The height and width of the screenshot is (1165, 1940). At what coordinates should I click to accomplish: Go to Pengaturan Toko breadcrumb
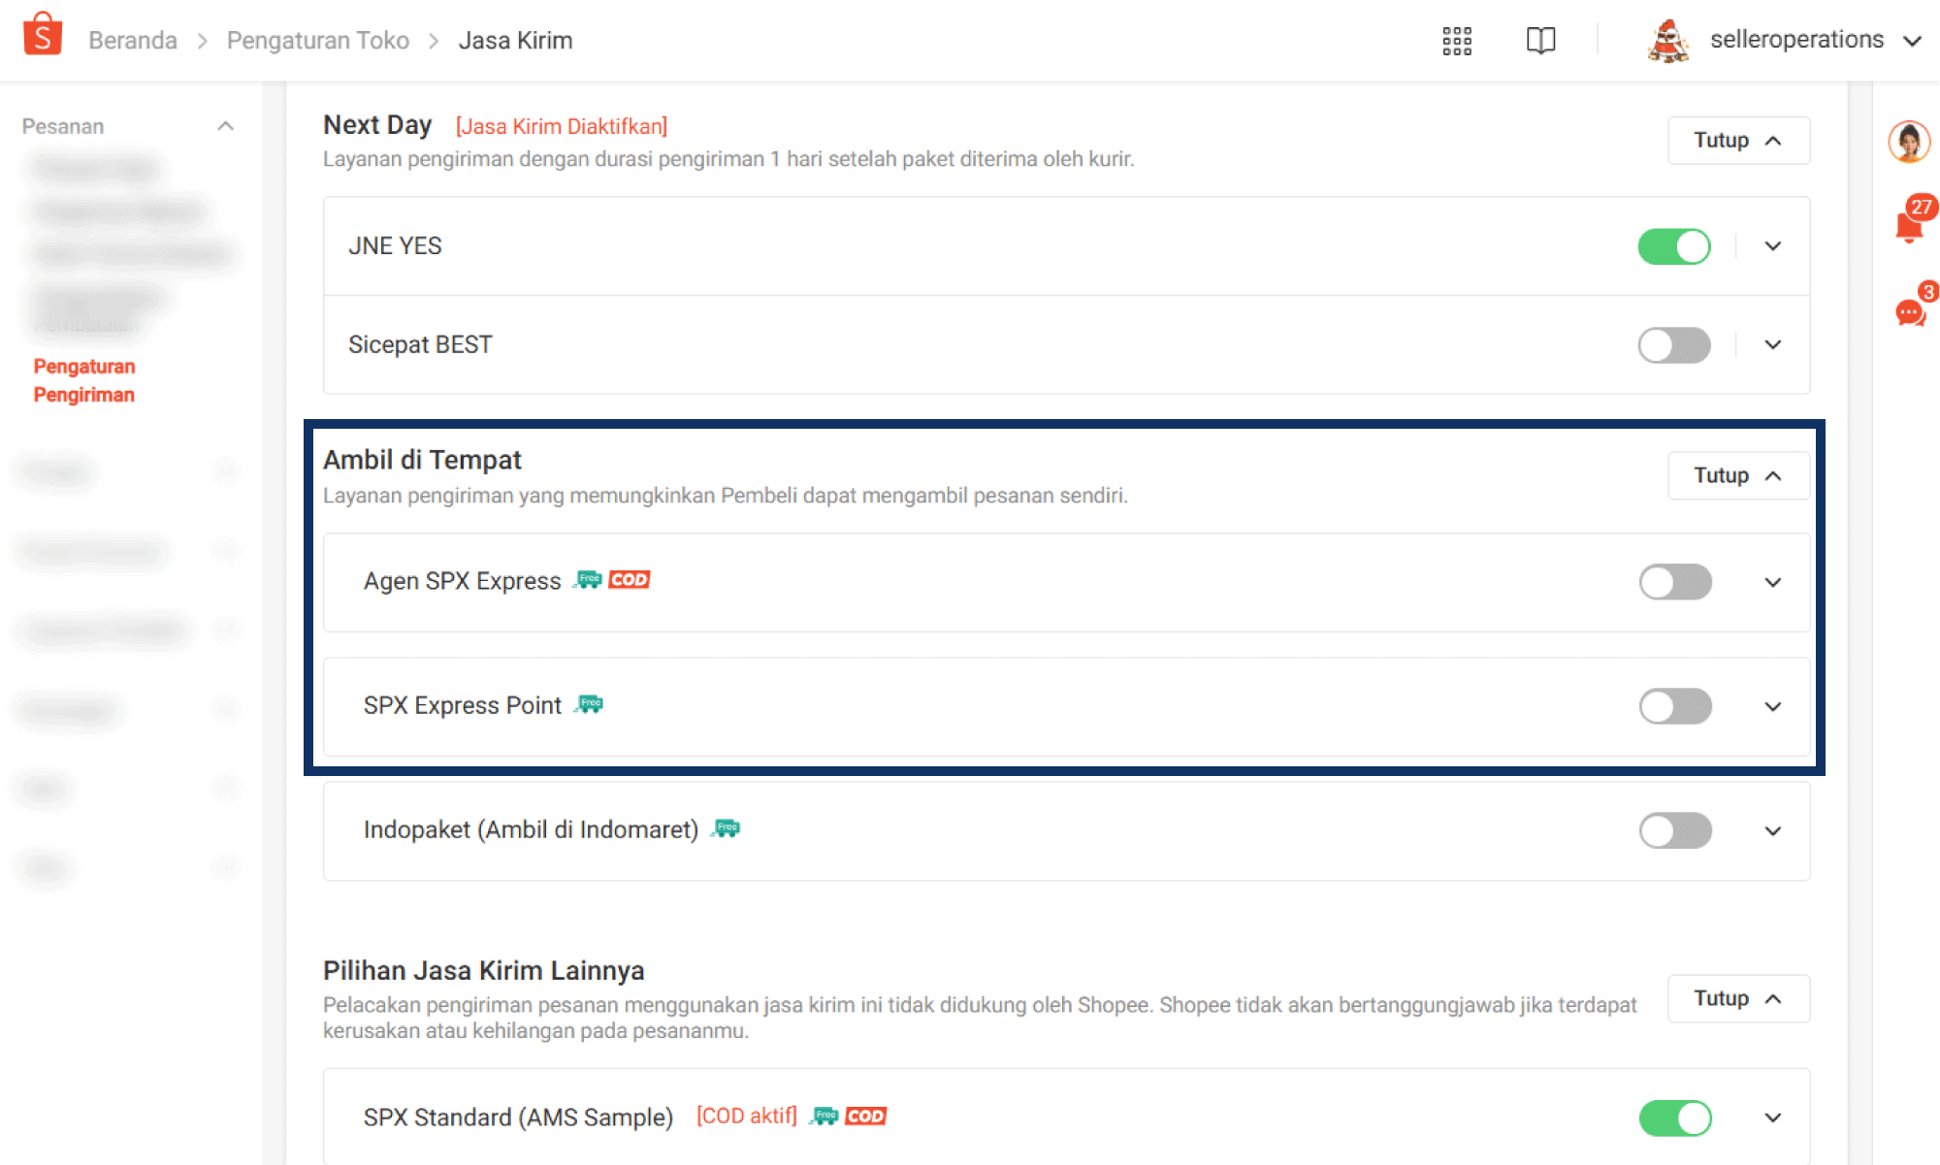pos(318,41)
